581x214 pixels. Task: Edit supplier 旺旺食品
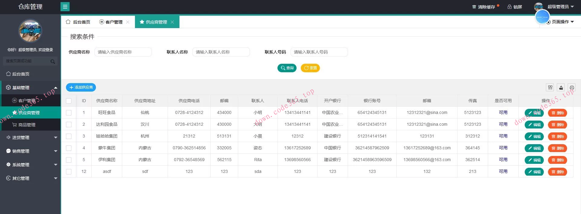coord(534,113)
